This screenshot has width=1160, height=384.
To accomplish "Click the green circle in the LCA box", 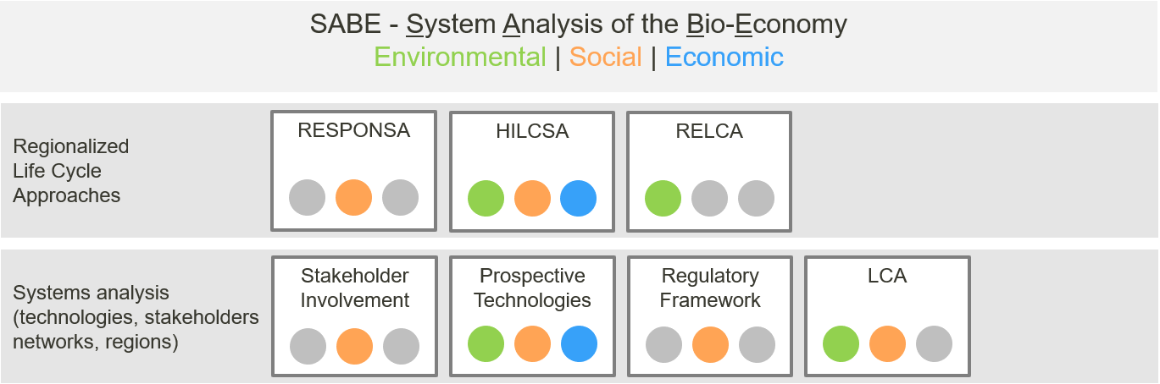I will (x=841, y=344).
